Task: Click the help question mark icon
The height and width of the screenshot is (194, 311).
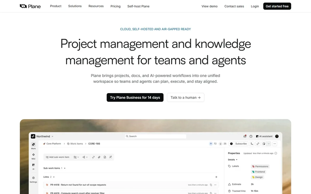Action: point(251,136)
